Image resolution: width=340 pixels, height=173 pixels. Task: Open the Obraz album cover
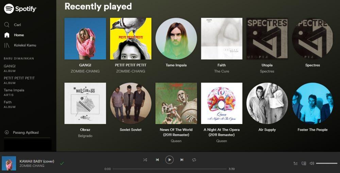85,103
